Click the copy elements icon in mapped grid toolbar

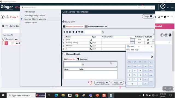(67, 32)
